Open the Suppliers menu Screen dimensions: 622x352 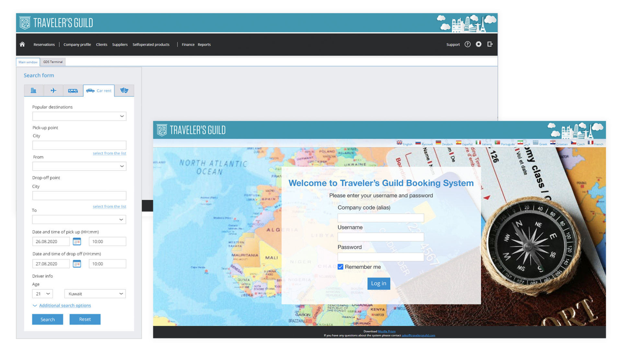(120, 45)
